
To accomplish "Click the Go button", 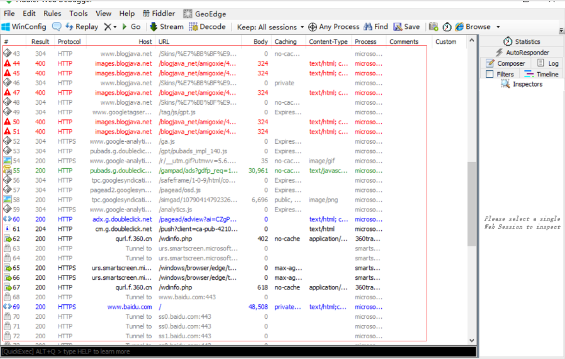I will point(131,26).
